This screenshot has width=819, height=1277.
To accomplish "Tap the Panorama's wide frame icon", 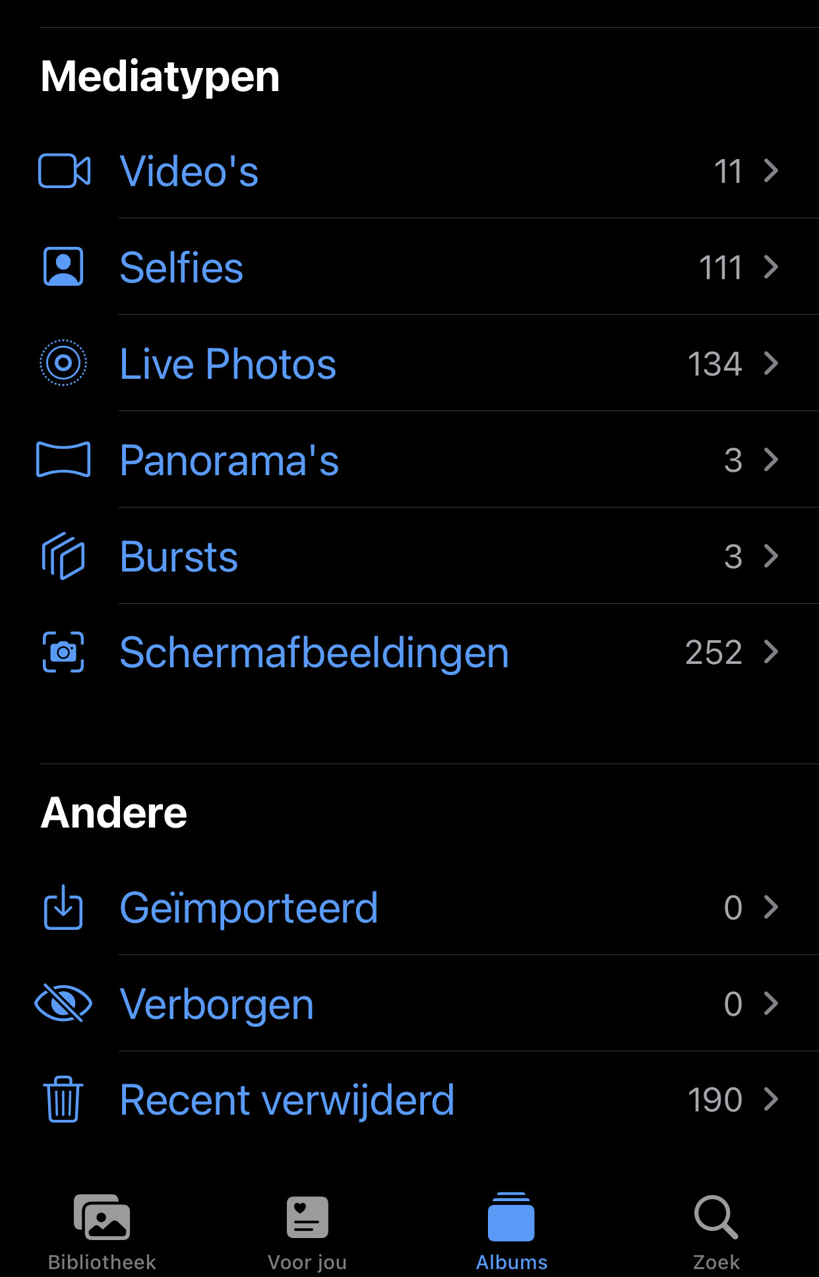I will 63,459.
